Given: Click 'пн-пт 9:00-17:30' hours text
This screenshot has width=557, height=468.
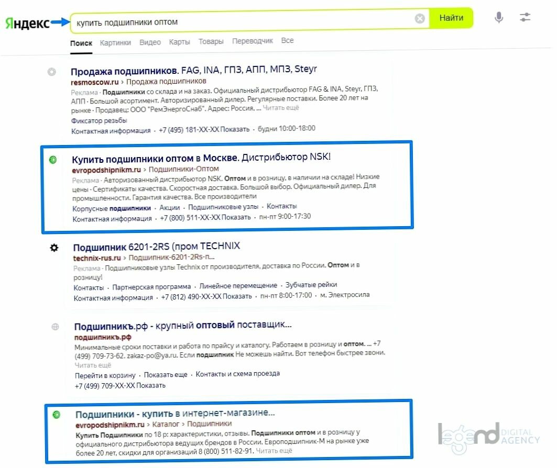Looking at the screenshot, I should pyautogui.click(x=285, y=216).
